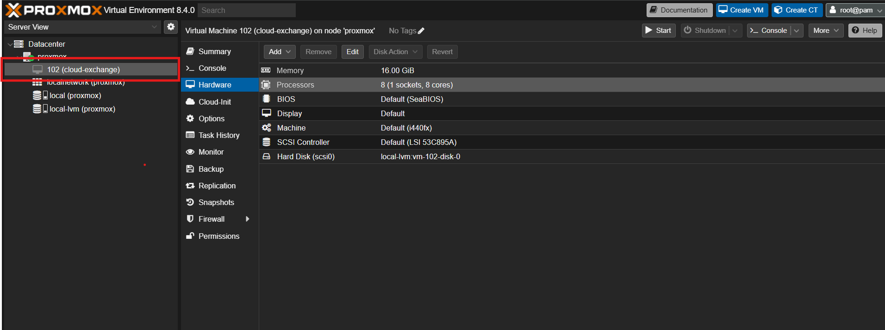The width and height of the screenshot is (885, 330).
Task: Open the Cloud-Init tab
Action: [220, 102]
